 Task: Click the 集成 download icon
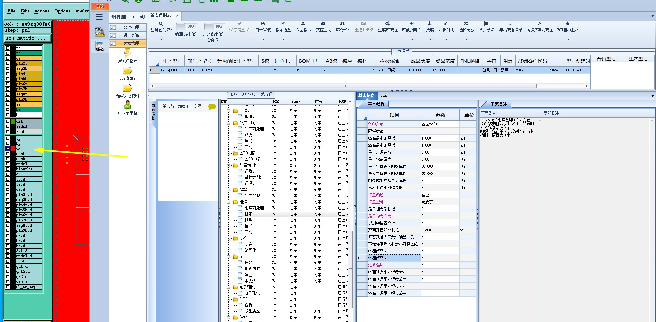pos(430,24)
